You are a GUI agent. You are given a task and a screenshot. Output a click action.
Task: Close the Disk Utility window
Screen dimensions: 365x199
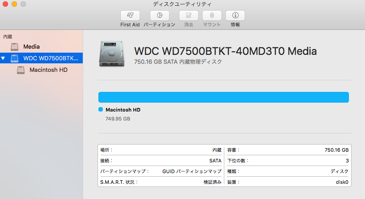(5, 4)
